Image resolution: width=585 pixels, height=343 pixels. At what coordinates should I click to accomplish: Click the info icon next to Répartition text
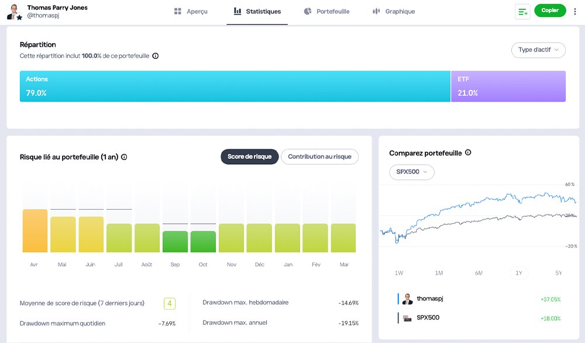click(156, 56)
